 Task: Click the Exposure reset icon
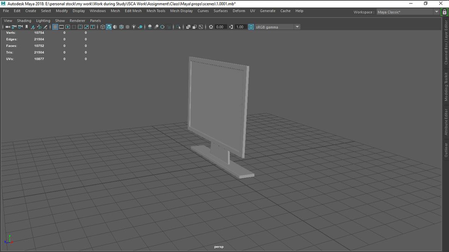click(x=211, y=27)
